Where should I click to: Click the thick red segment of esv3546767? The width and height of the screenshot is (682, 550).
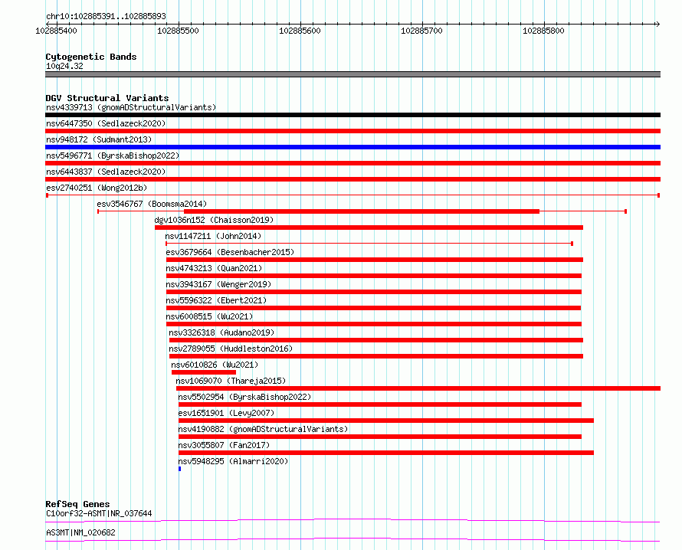[x=362, y=211]
